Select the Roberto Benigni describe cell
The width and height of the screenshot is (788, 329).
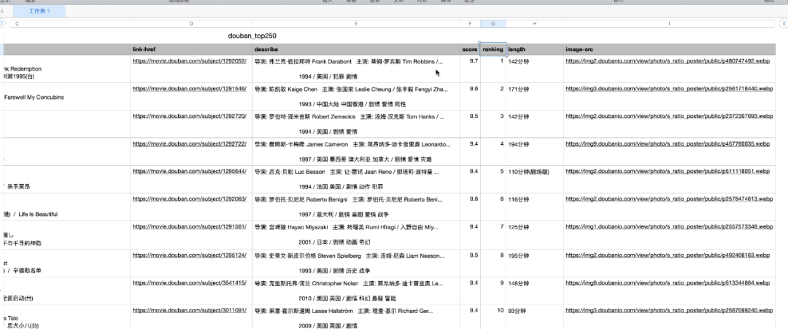[356, 207]
